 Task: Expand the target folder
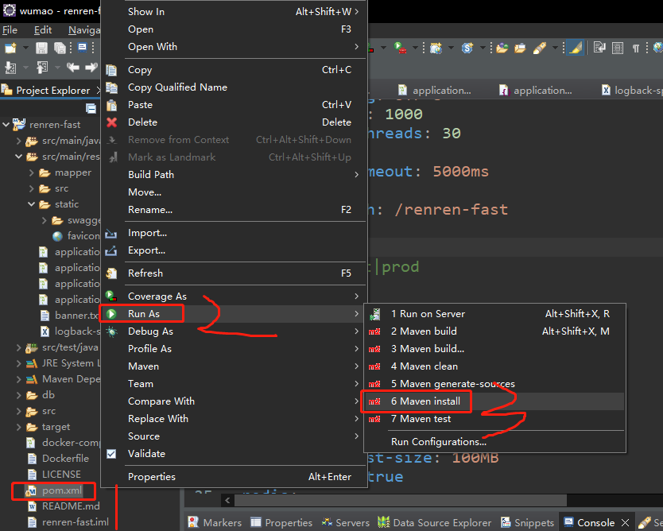(18, 427)
